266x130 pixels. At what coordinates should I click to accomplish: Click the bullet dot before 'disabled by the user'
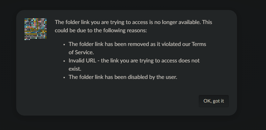click(64, 78)
